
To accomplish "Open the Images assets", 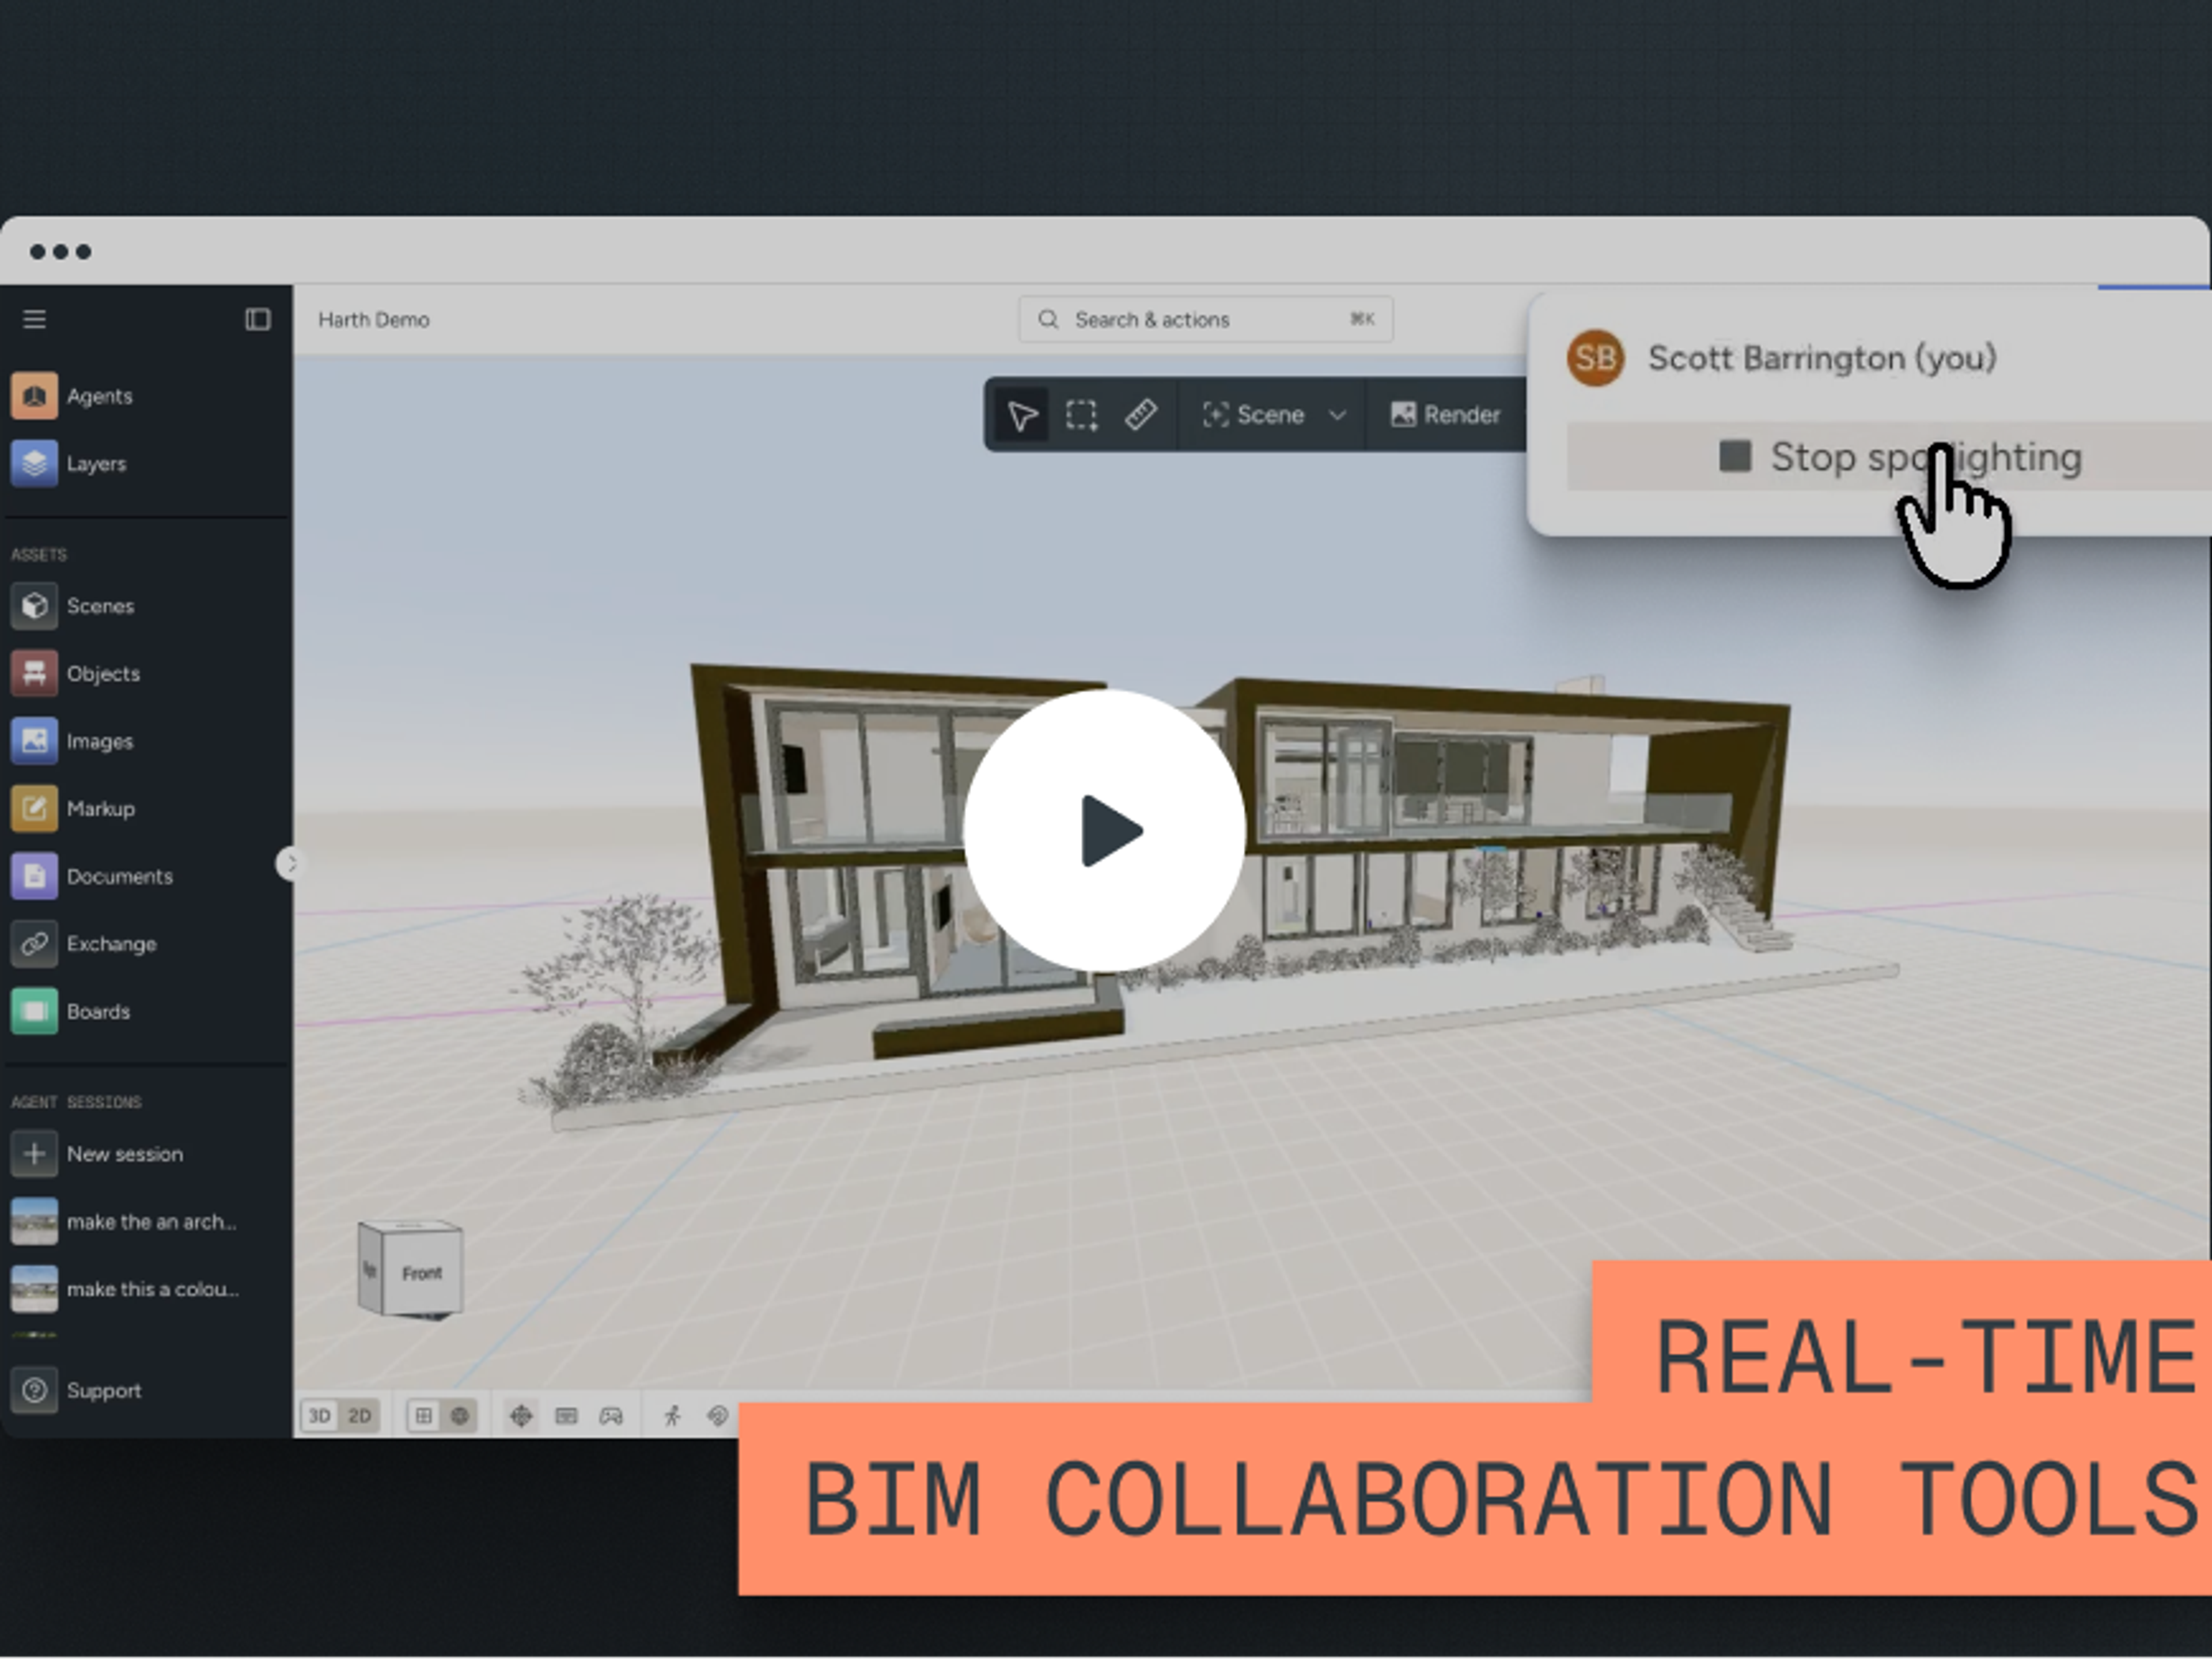I will point(72,741).
